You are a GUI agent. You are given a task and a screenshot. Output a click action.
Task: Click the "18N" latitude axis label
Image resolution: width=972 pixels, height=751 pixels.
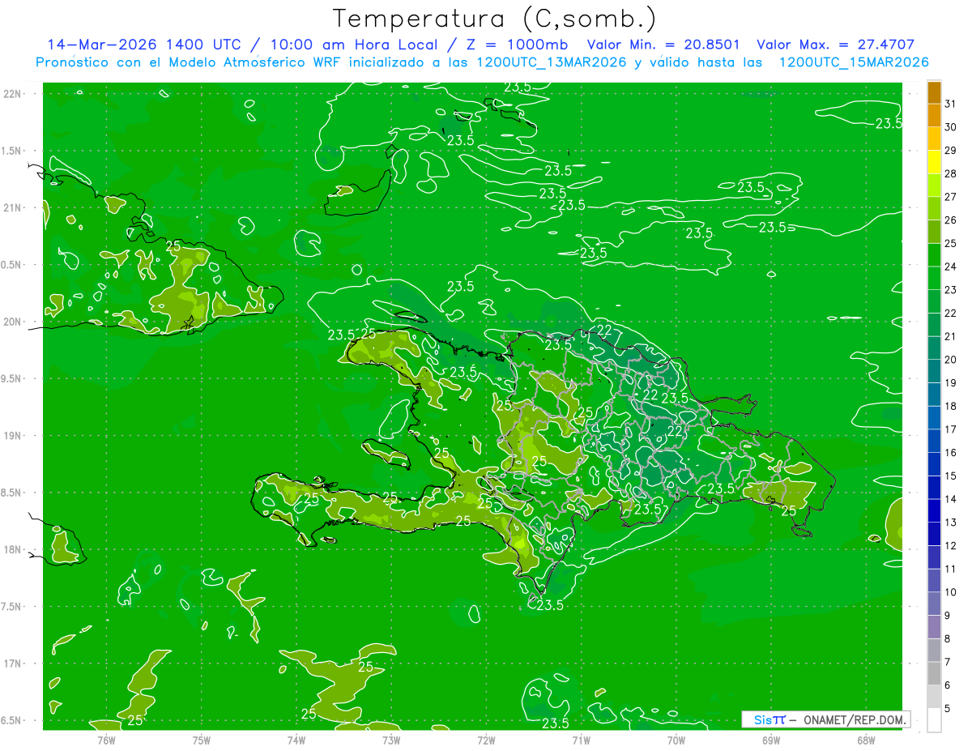[x=12, y=549]
